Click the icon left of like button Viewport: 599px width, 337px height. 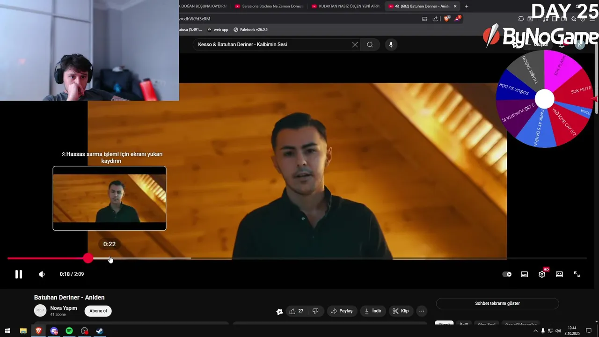click(x=279, y=311)
